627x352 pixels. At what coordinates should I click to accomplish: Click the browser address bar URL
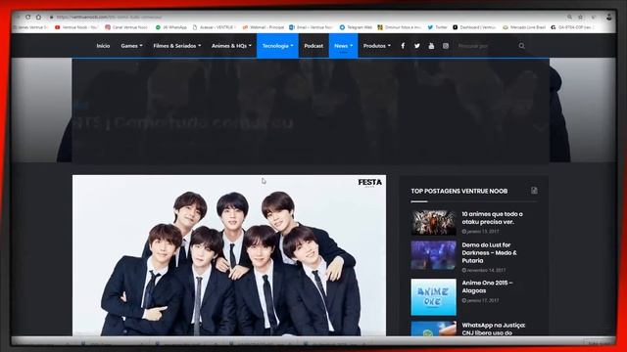click(x=109, y=18)
